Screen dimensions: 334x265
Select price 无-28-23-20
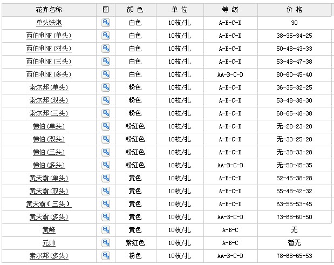(294, 126)
